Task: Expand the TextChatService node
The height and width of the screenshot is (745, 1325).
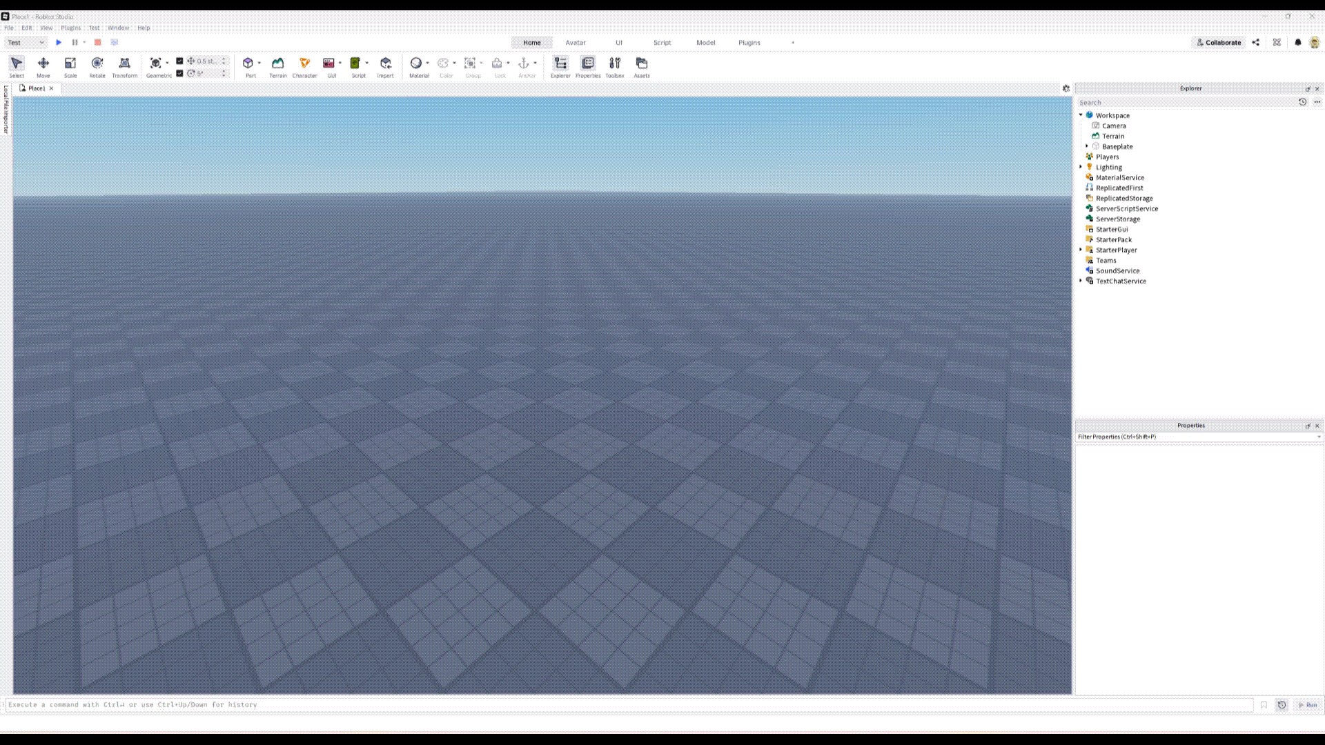Action: point(1081,281)
